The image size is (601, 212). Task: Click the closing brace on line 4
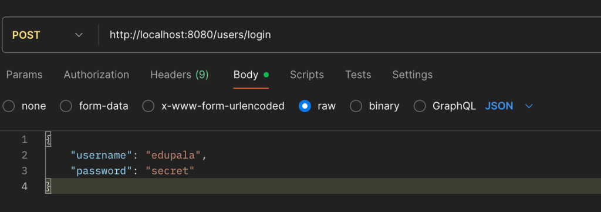(x=48, y=186)
